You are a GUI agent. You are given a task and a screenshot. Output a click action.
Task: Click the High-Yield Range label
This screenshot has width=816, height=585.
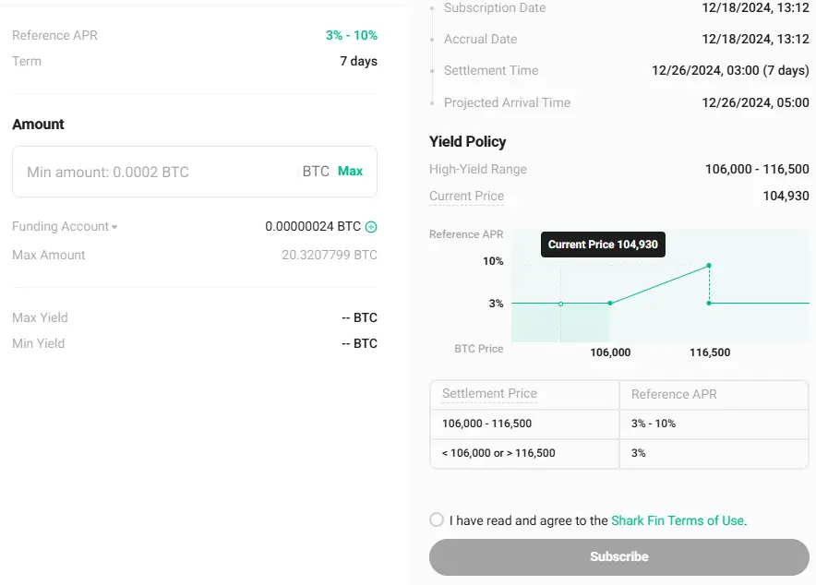coord(478,169)
